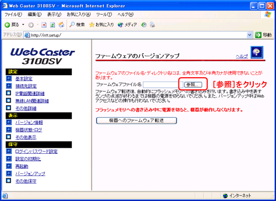Open the 表示(V) menu
This screenshot has width=276, height=201.
pyautogui.click(x=54, y=14)
